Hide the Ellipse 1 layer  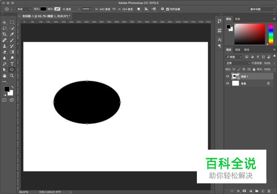(228, 76)
